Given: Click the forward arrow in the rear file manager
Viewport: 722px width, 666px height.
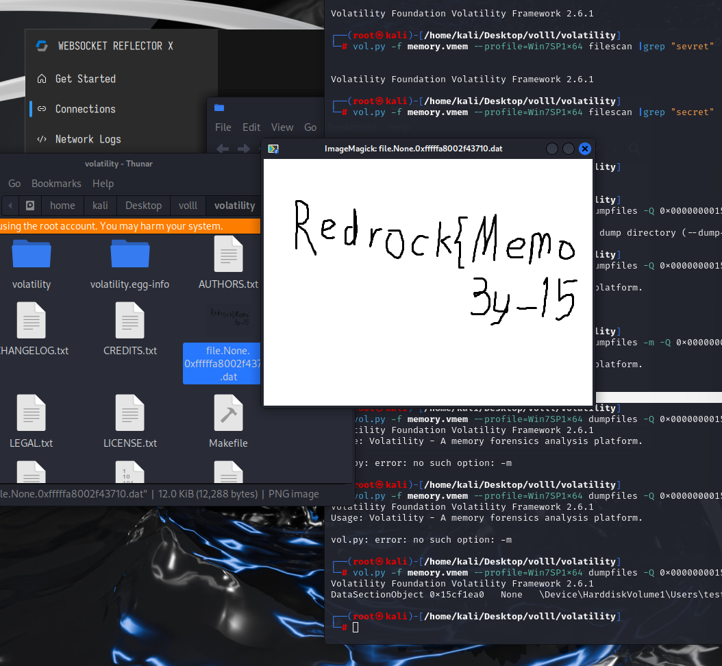Looking at the screenshot, I should (x=243, y=148).
